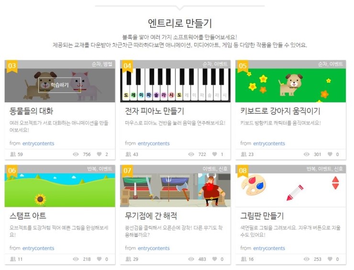
Task: Click the 04 ribbon badge on the piano card
Action: 127,66
